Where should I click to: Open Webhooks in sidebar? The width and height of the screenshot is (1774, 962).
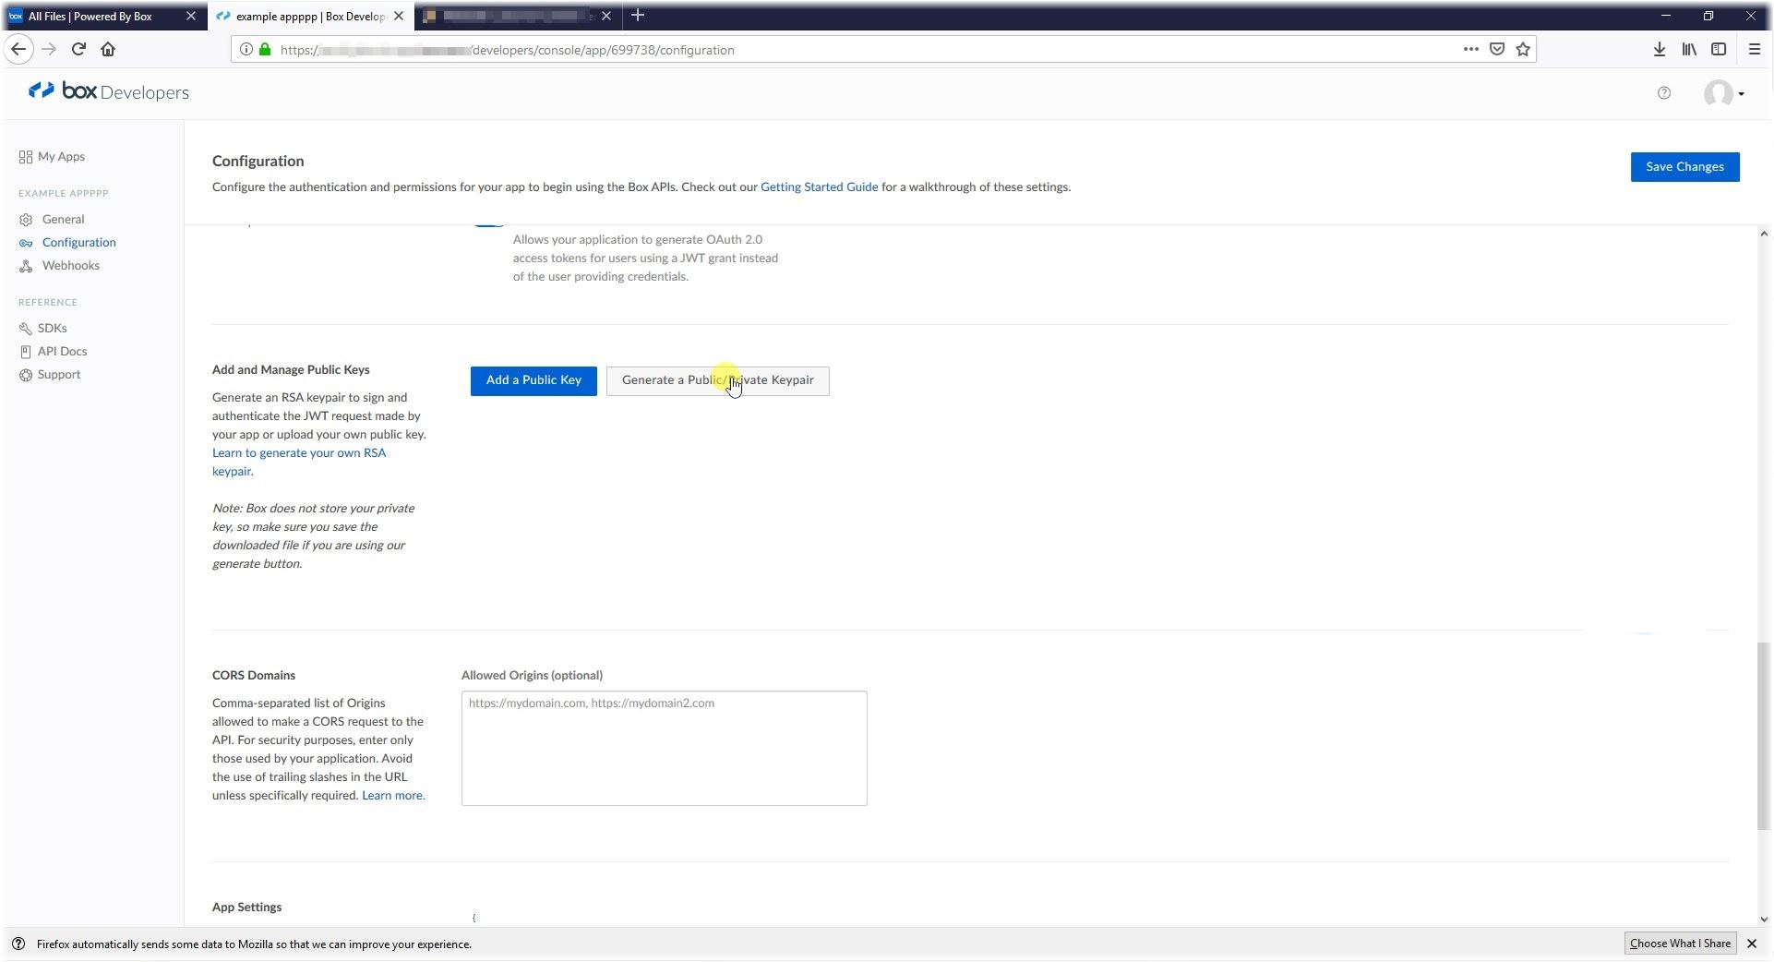click(59, 266)
